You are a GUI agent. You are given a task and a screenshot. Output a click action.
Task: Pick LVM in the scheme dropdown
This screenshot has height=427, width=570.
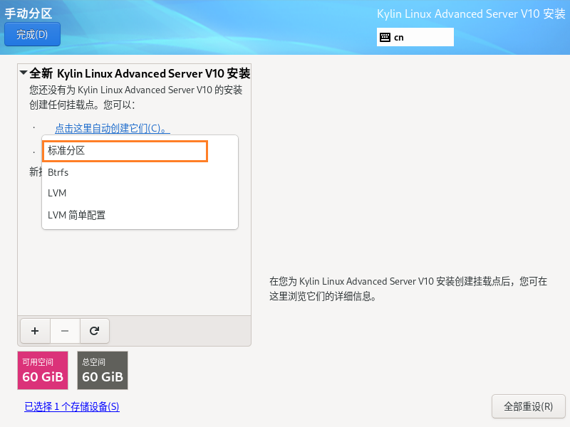(57, 194)
